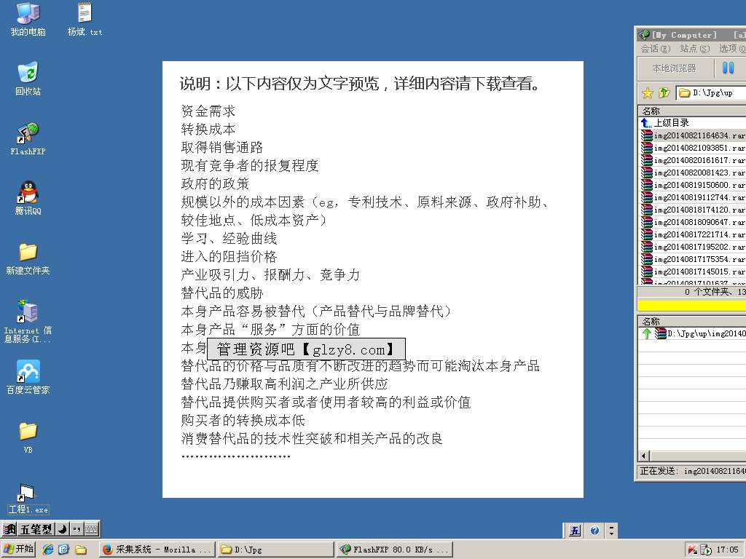Screen dimensions: 746x559
Task: Toggle the half/full-width moon icon on IME bar
Action: 63,528
